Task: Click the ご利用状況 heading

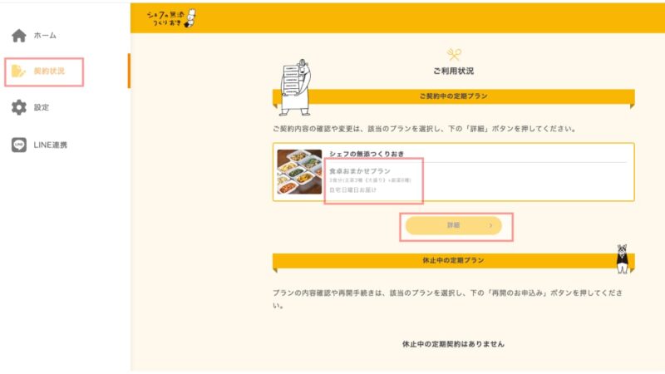Action: coord(453,71)
